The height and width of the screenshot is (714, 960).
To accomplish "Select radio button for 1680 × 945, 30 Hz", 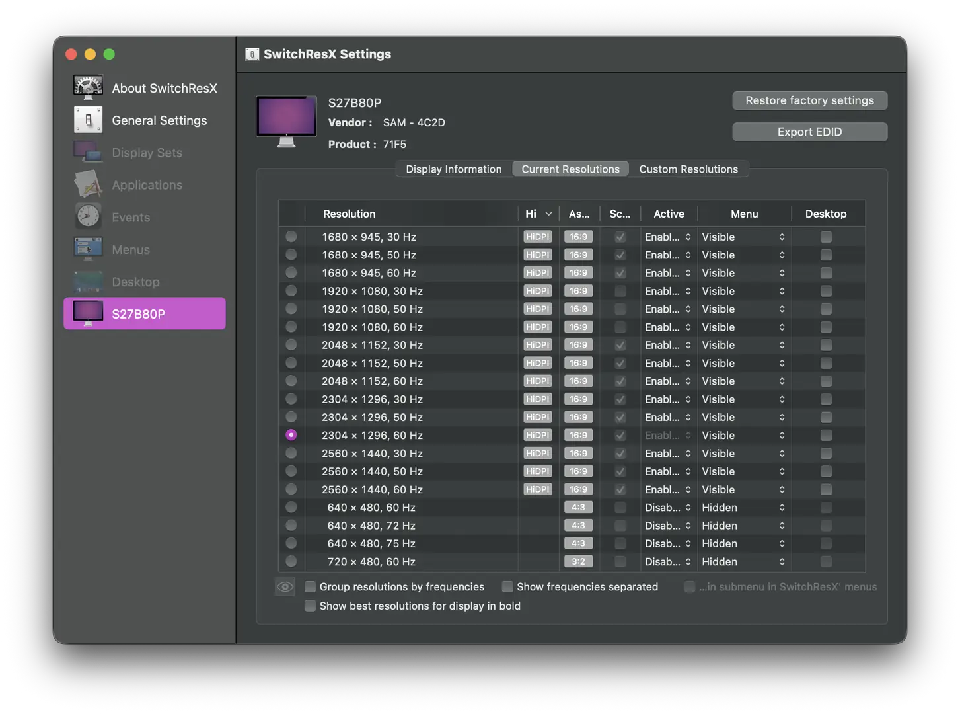I will [x=291, y=237].
